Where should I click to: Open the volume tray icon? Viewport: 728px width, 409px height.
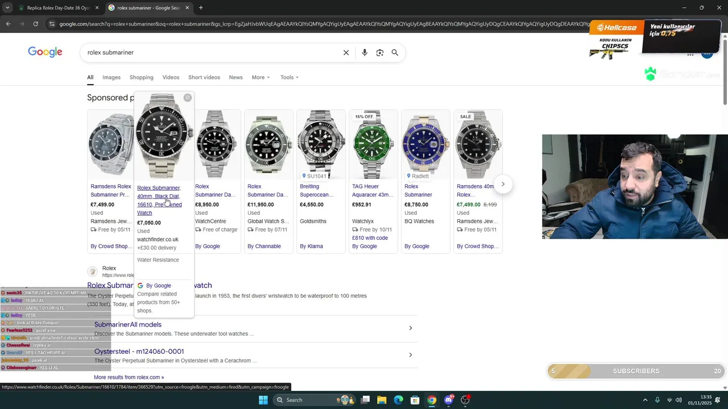[x=679, y=400]
